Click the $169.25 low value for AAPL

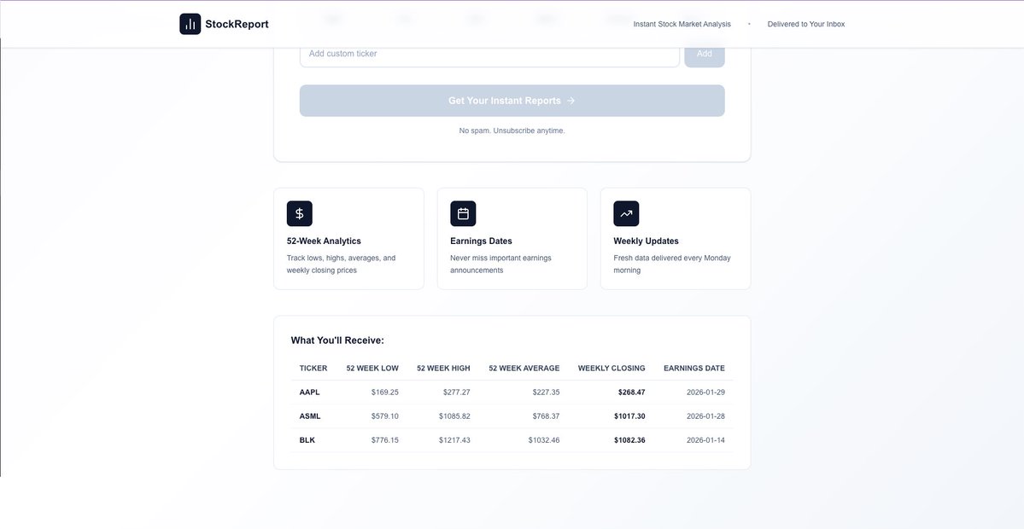(x=384, y=392)
